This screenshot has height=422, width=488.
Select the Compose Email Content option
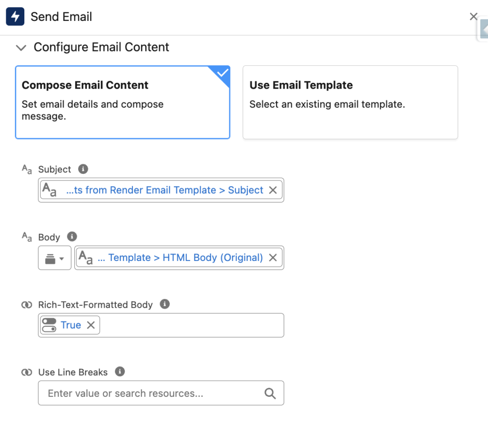click(122, 102)
